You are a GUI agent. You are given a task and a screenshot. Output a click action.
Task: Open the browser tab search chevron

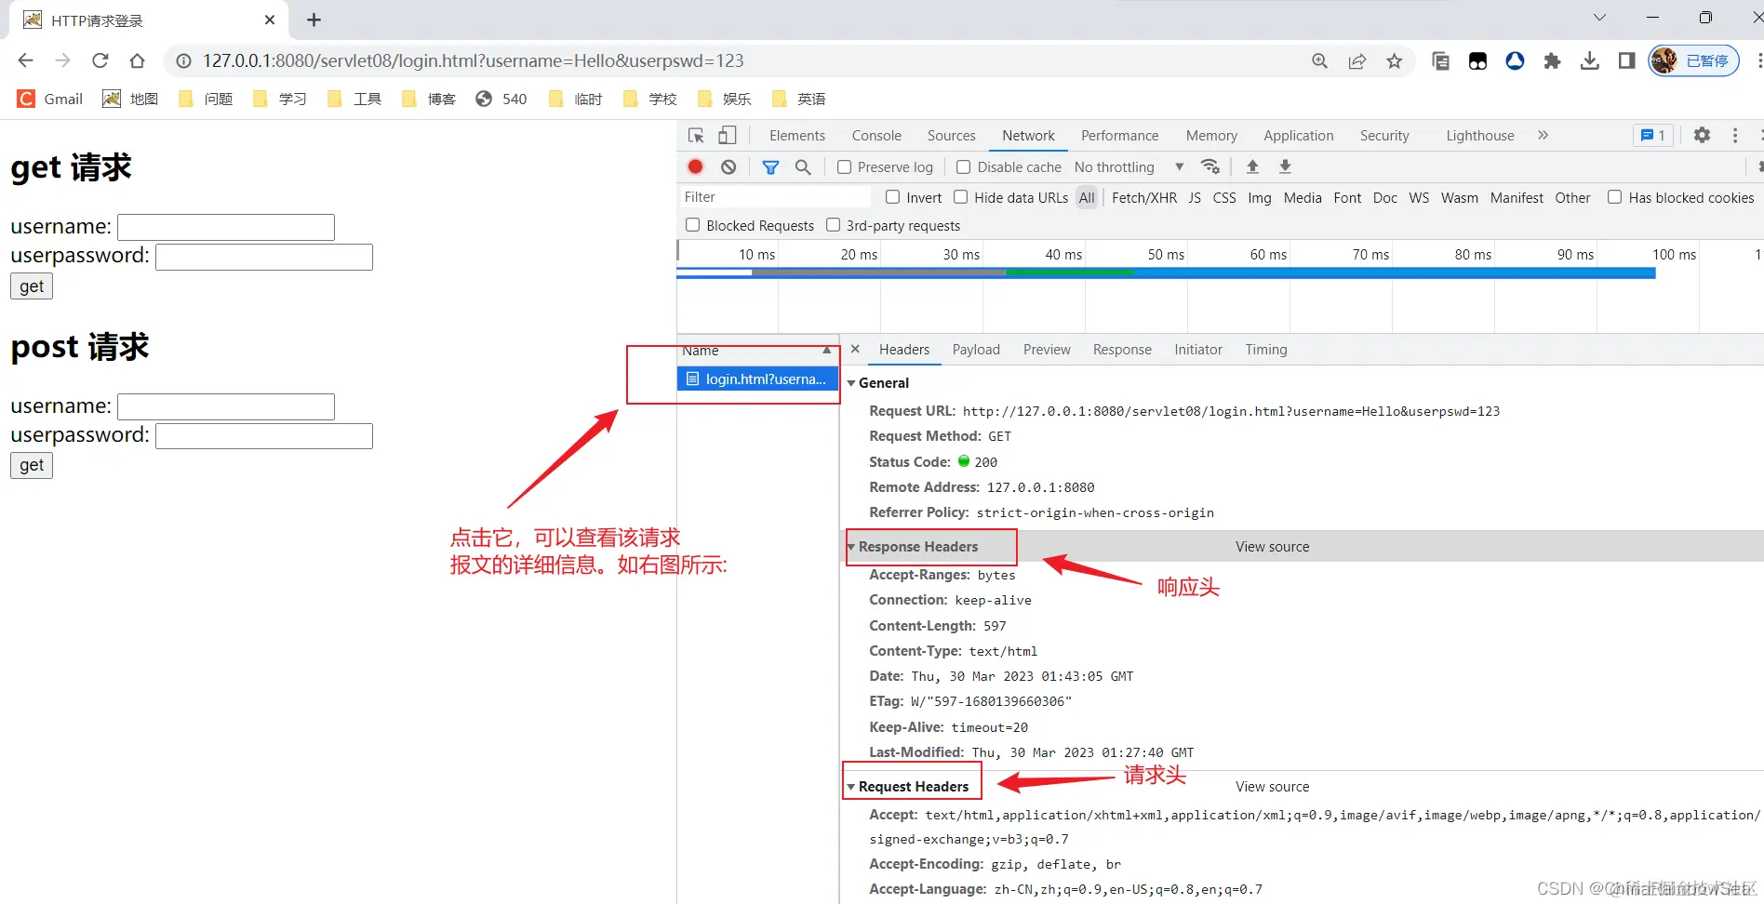tap(1599, 18)
